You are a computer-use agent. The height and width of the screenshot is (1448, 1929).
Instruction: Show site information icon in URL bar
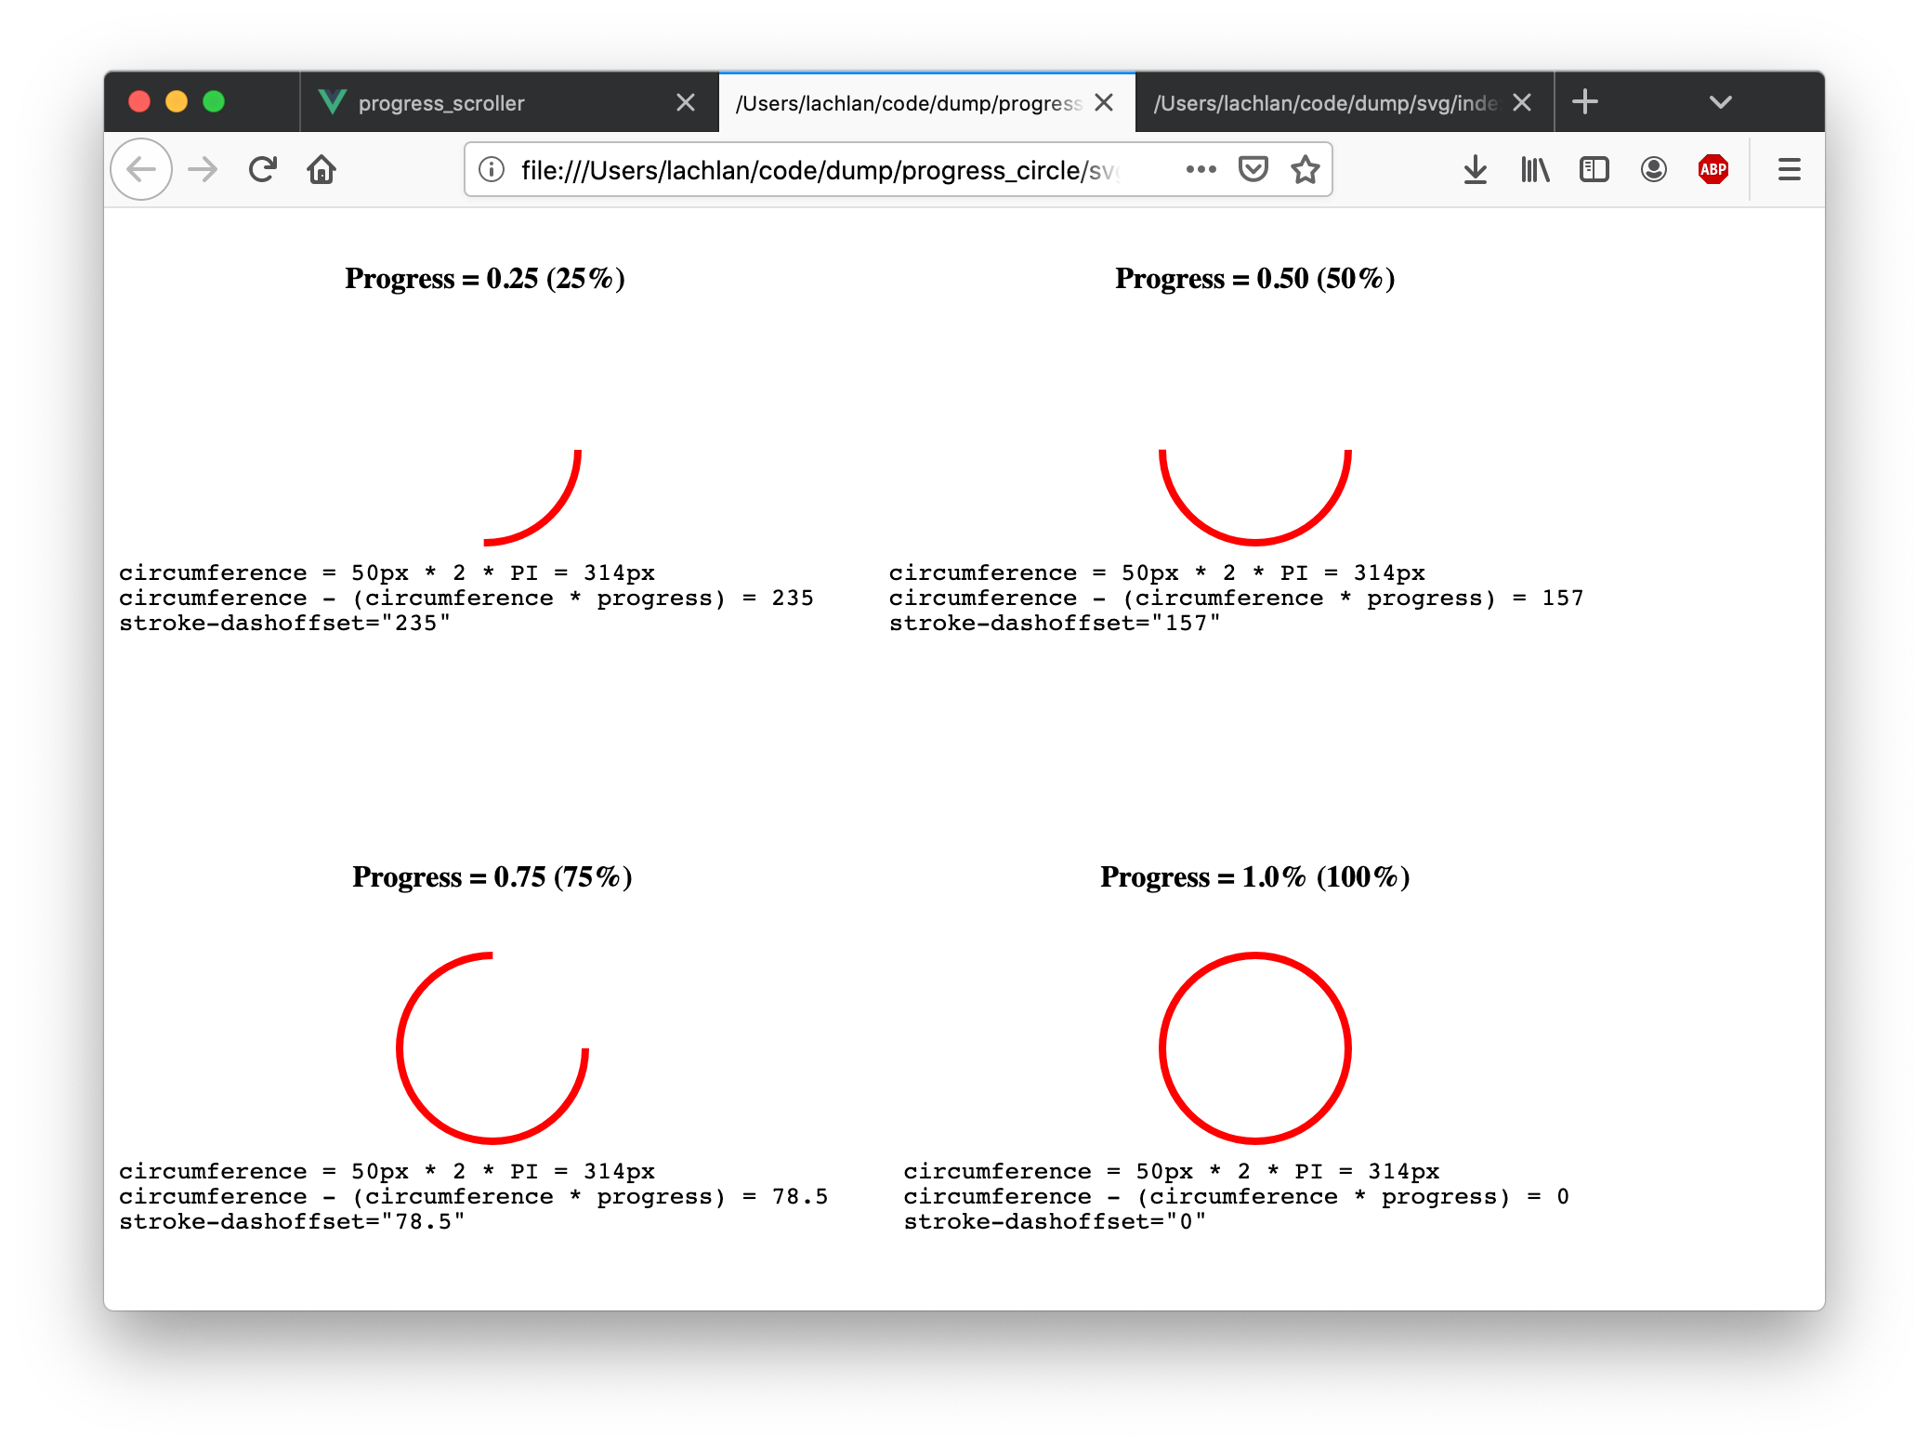(492, 169)
